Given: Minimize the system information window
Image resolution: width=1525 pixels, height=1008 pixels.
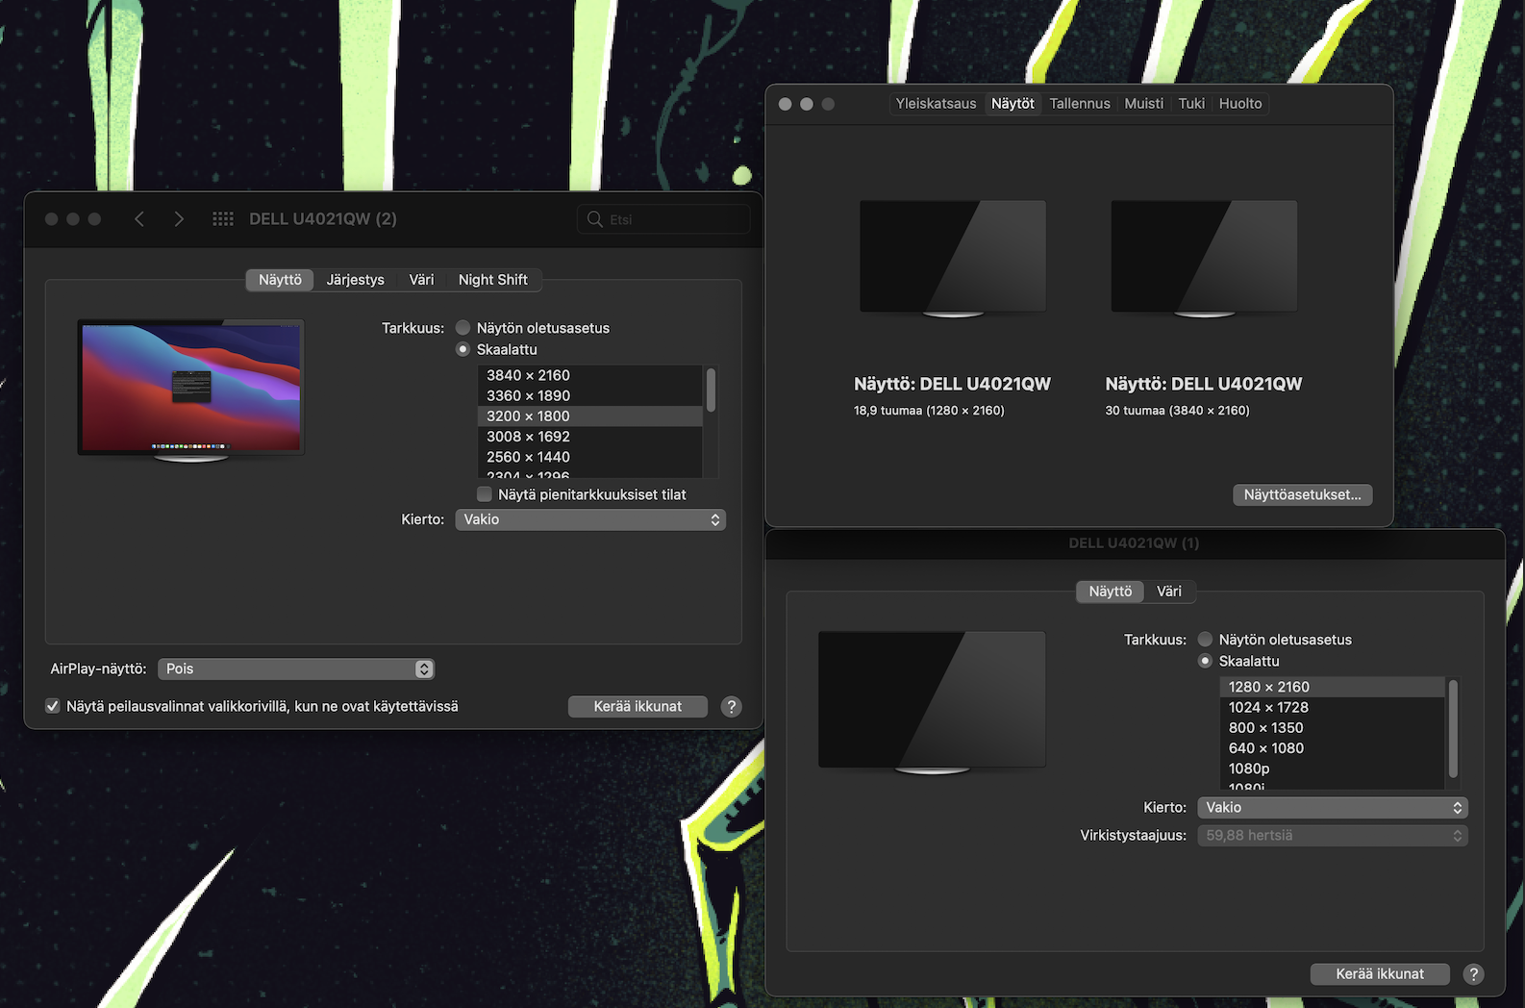Looking at the screenshot, I should (x=807, y=104).
